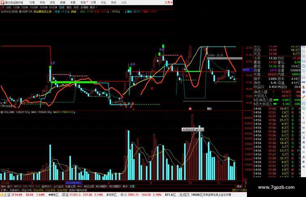This screenshot has height=197, width=306.
Task: Select the 1-minute shortcut in the right sidebar
Action: (304, 114)
